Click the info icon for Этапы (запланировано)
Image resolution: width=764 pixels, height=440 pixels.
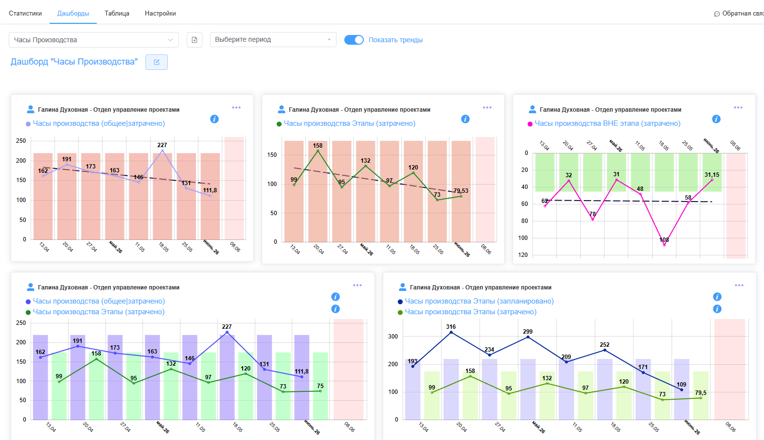coord(717,297)
